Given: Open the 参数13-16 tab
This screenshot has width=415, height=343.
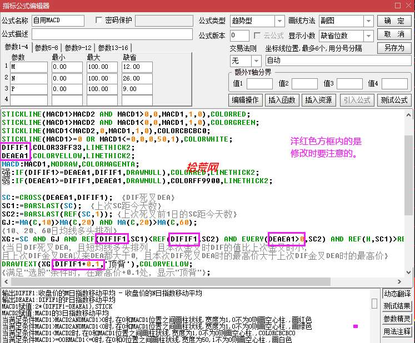Looking at the screenshot, I should (x=113, y=48).
